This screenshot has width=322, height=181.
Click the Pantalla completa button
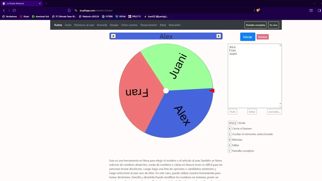tap(256, 25)
